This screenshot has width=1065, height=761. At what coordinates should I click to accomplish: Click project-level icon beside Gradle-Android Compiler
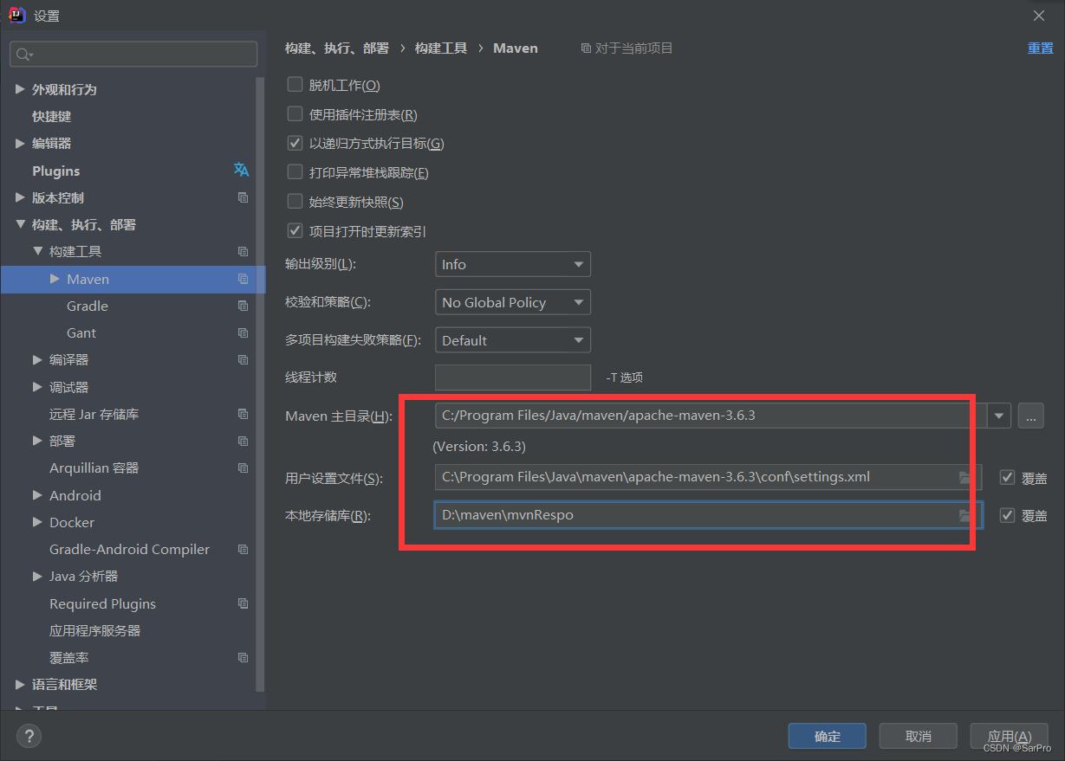pyautogui.click(x=243, y=549)
